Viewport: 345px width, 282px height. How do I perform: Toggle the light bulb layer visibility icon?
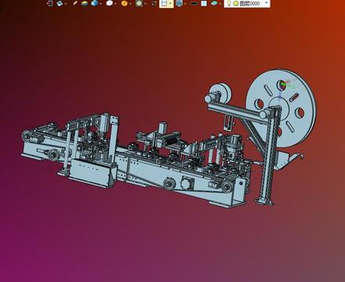click(229, 3)
